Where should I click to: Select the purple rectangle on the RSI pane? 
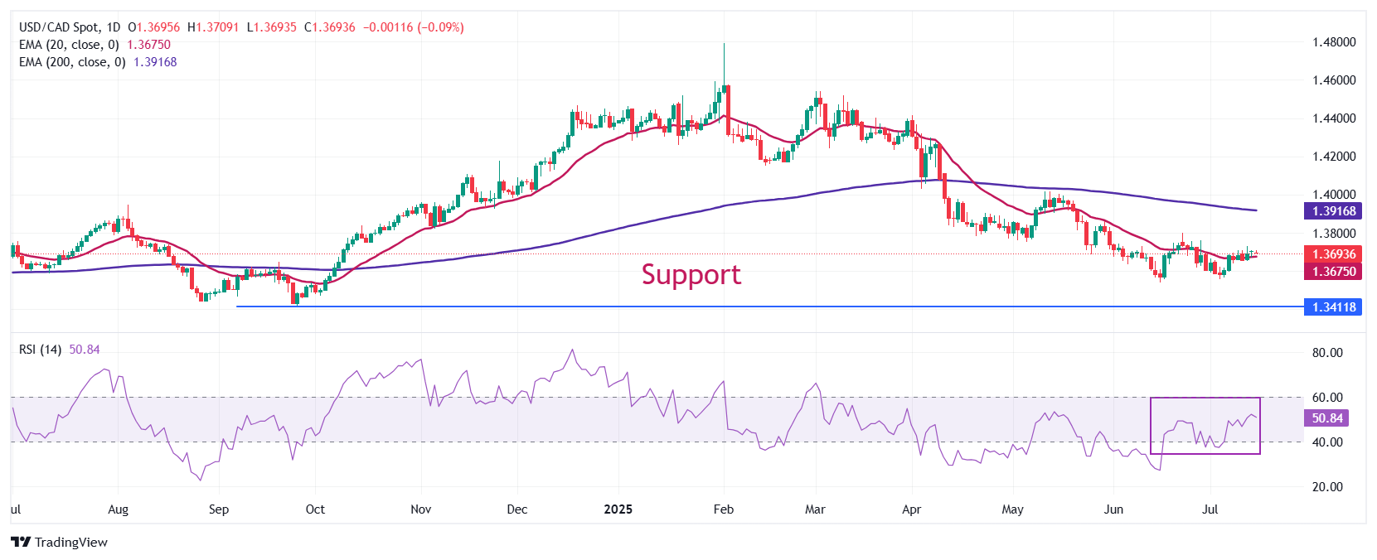click(1205, 426)
